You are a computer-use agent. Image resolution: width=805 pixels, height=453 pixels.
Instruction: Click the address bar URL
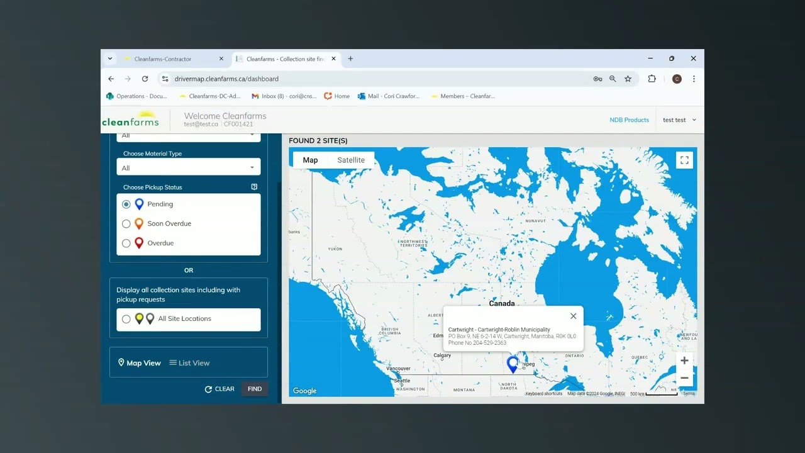226,79
